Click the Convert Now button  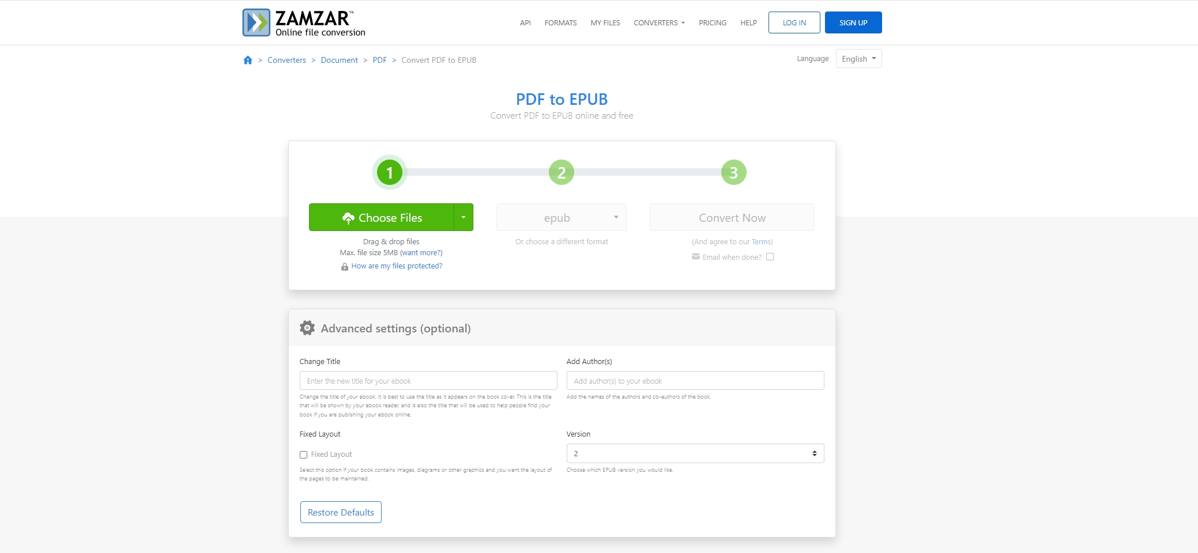732,217
